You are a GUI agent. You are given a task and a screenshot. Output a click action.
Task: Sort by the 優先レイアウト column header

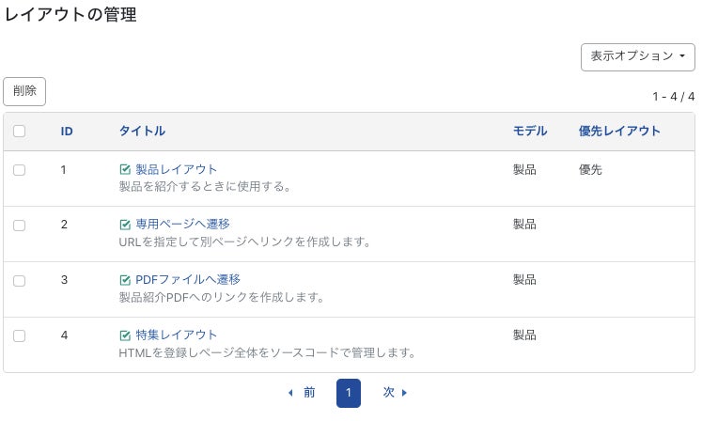tap(619, 132)
